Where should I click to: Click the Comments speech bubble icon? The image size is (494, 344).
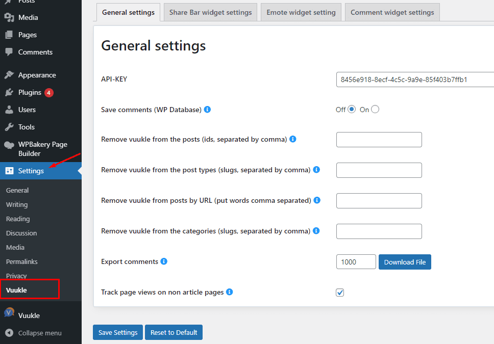[9, 52]
